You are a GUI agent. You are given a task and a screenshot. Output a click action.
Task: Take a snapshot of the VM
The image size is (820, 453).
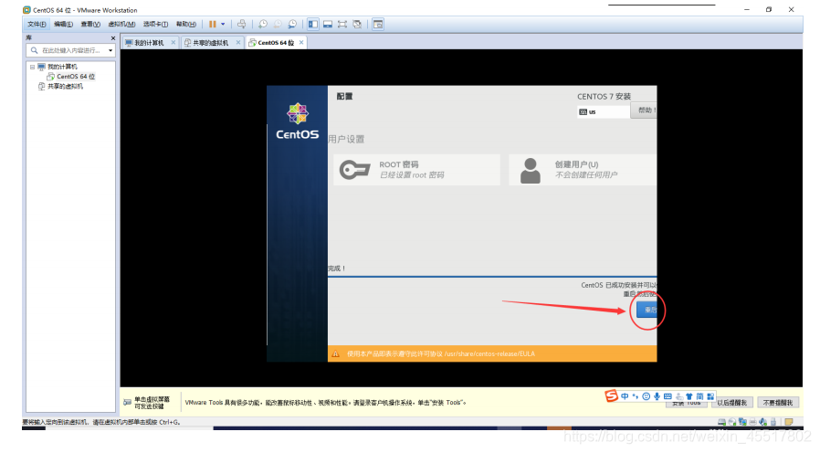(x=262, y=24)
